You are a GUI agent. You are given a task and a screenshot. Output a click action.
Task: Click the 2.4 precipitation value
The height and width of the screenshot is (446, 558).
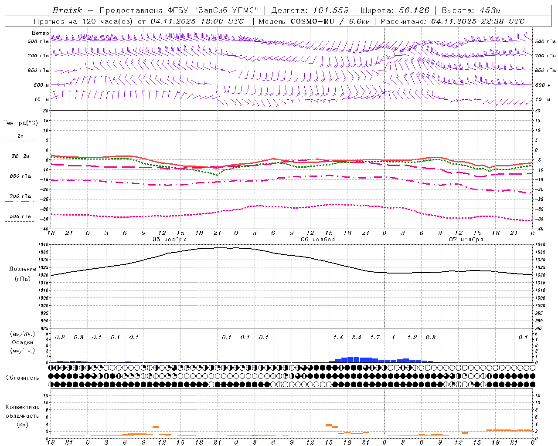[357, 338]
